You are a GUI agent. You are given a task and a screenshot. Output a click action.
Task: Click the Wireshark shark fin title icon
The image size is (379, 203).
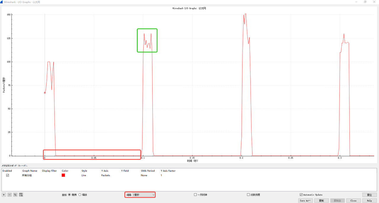pos(2,2)
